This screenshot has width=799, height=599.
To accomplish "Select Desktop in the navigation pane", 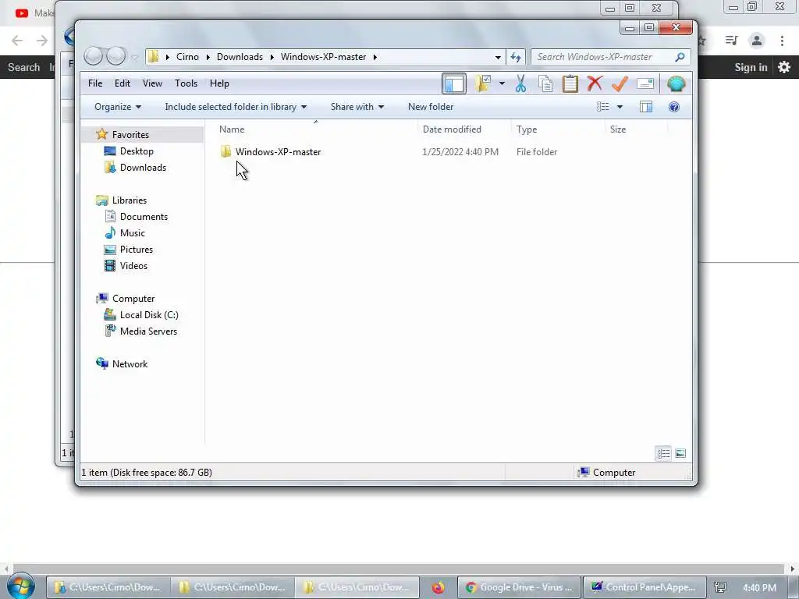I will coord(137,151).
